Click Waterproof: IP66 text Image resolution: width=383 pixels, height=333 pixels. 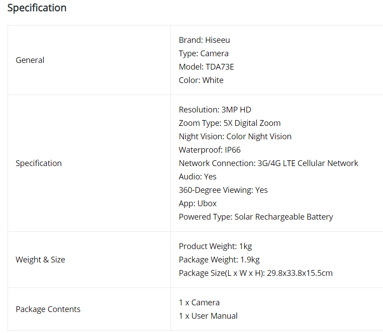[x=209, y=150]
